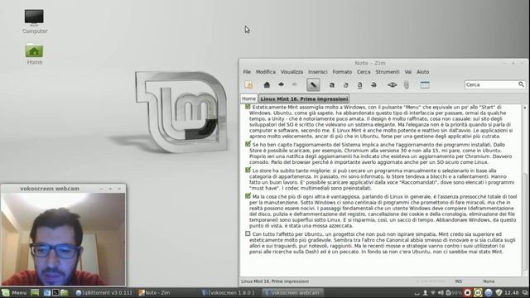Click the show desktop panel icon
This screenshot has height=298, width=530.
coord(35,292)
